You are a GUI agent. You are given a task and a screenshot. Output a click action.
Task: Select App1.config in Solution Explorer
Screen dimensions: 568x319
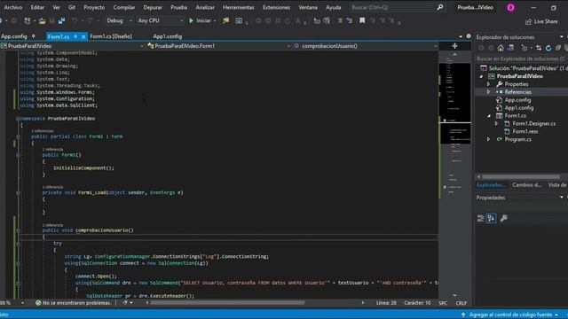[x=519, y=108]
